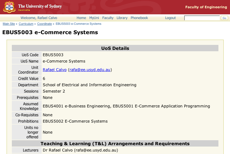Open the Library navigation link
This screenshot has height=154, width=230.
click(122, 18)
